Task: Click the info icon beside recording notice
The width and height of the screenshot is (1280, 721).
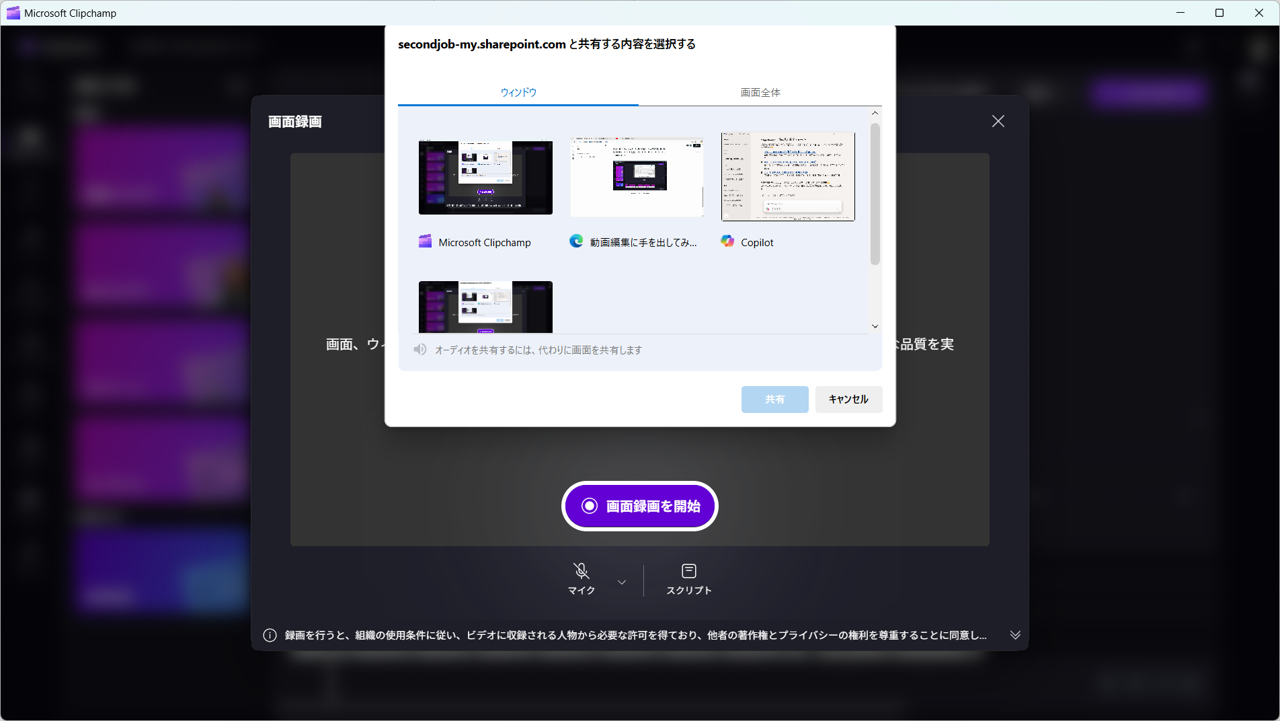Action: tap(270, 636)
